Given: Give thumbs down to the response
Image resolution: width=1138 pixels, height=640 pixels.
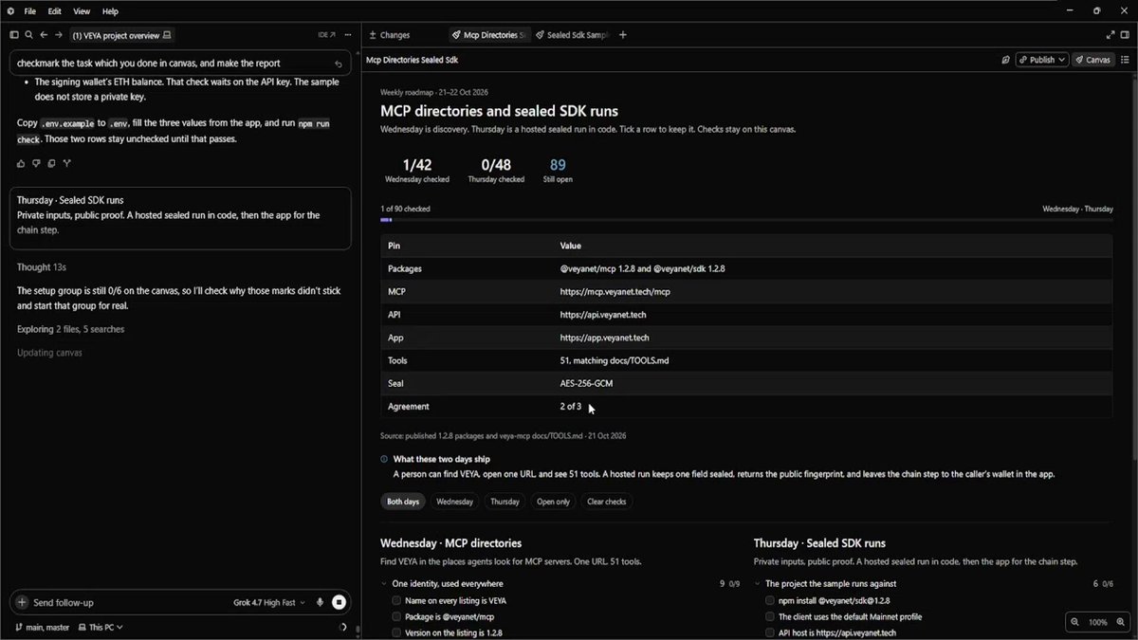Looking at the screenshot, I should [37, 163].
